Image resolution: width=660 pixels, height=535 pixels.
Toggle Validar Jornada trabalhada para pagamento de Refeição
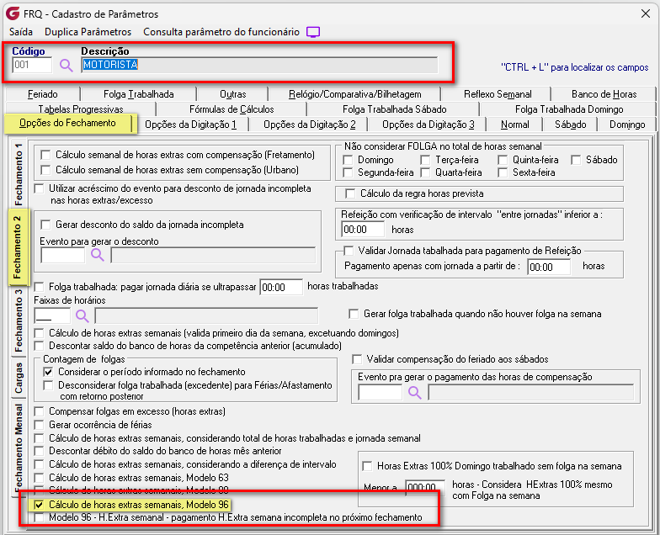click(x=349, y=251)
